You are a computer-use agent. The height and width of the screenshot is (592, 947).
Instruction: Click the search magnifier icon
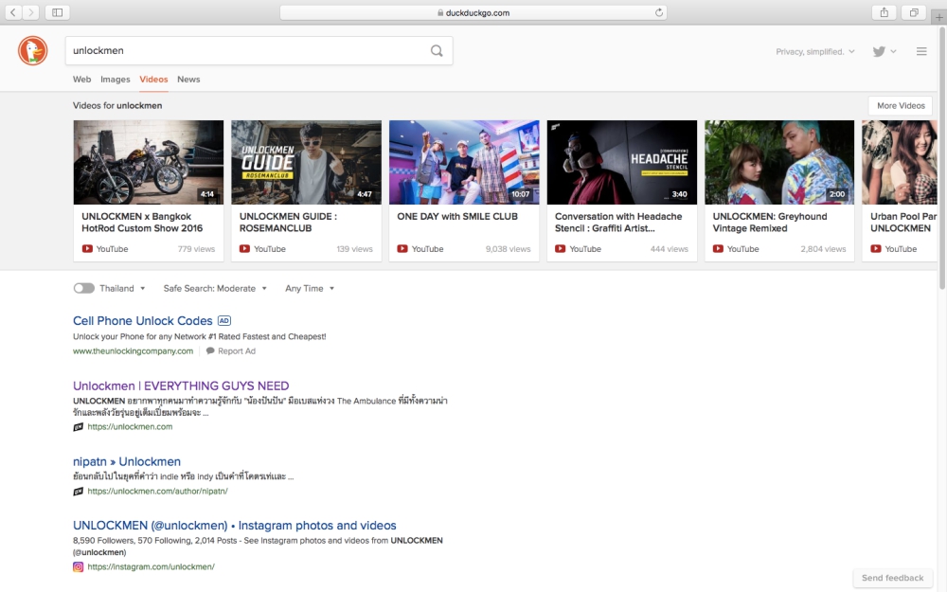(437, 51)
